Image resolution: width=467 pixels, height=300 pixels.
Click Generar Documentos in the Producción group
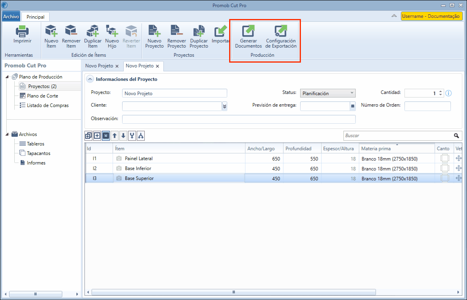(249, 36)
